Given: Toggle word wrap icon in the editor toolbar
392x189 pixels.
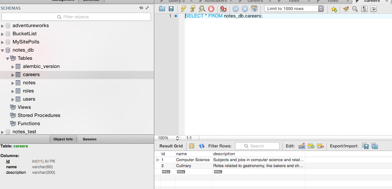Looking at the screenshot, I should point(373,9).
